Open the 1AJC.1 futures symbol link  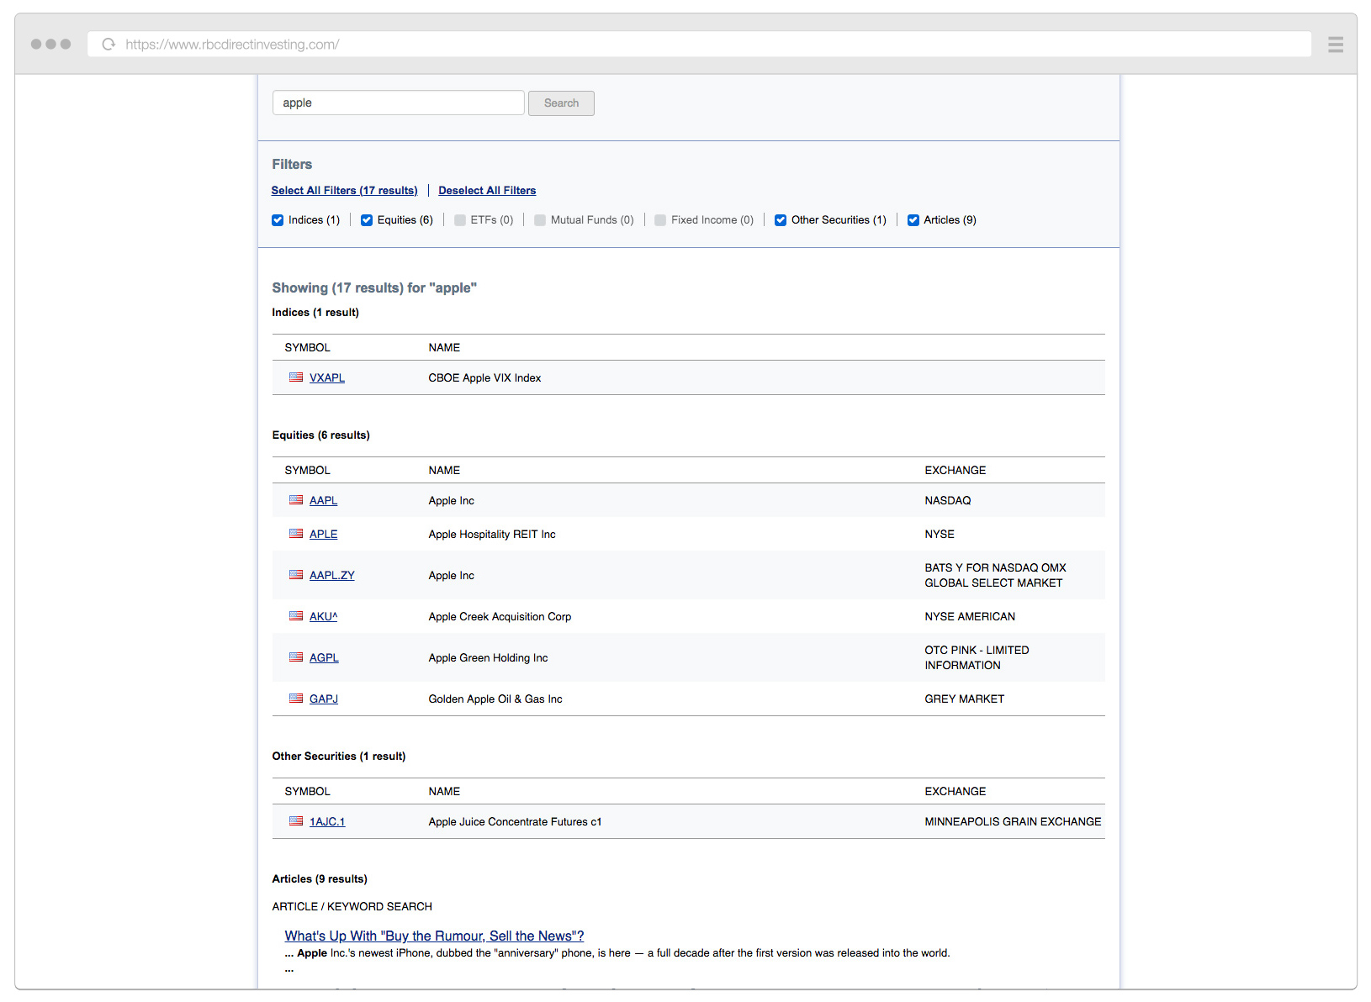pyautogui.click(x=327, y=822)
